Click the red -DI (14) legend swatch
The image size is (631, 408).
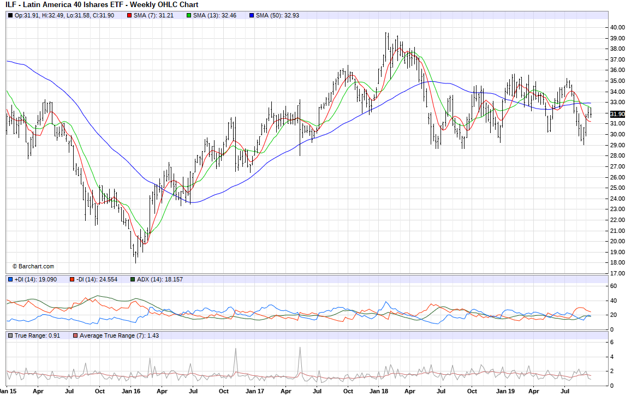click(x=72, y=279)
